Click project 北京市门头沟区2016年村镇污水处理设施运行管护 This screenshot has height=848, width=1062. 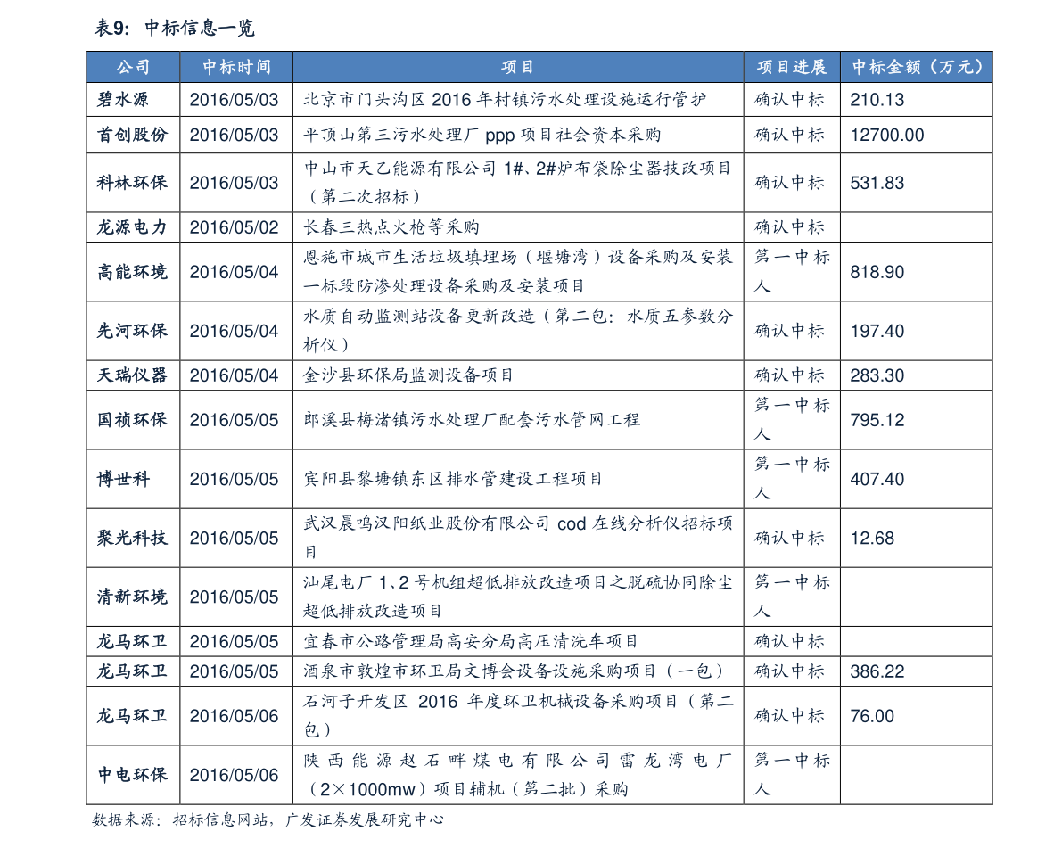[x=506, y=100]
